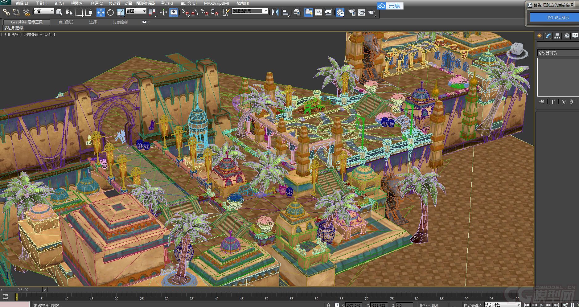Image resolution: width=579 pixels, height=307 pixels.
Task: Toggle Spinner Snap
Action: 215,12
